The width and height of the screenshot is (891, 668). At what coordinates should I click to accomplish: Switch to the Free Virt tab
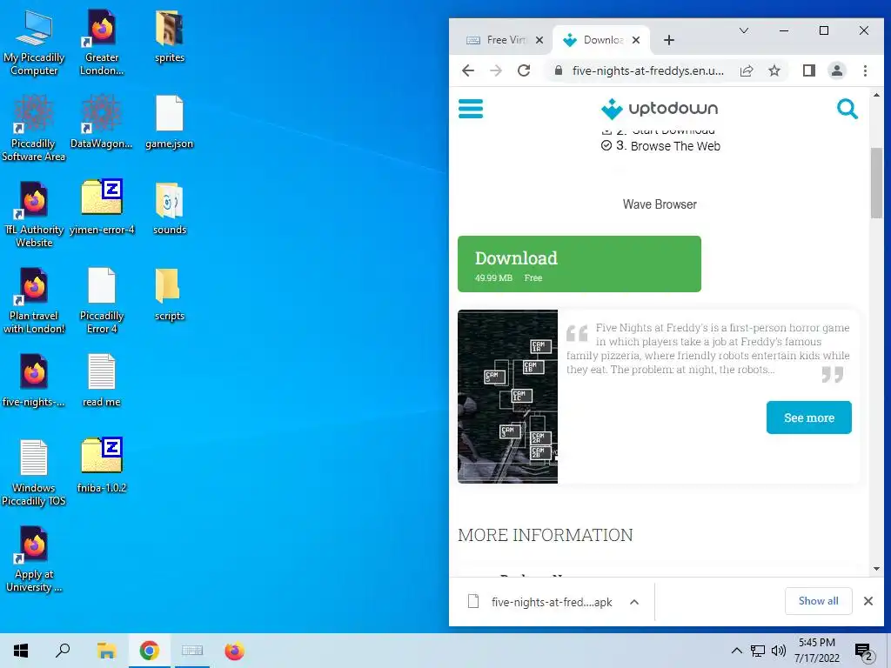point(505,40)
